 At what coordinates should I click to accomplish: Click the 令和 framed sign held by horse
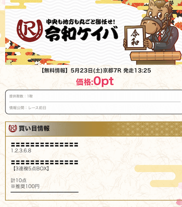click(135, 38)
